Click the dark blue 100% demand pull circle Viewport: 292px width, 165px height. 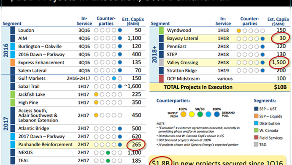click(217, 114)
